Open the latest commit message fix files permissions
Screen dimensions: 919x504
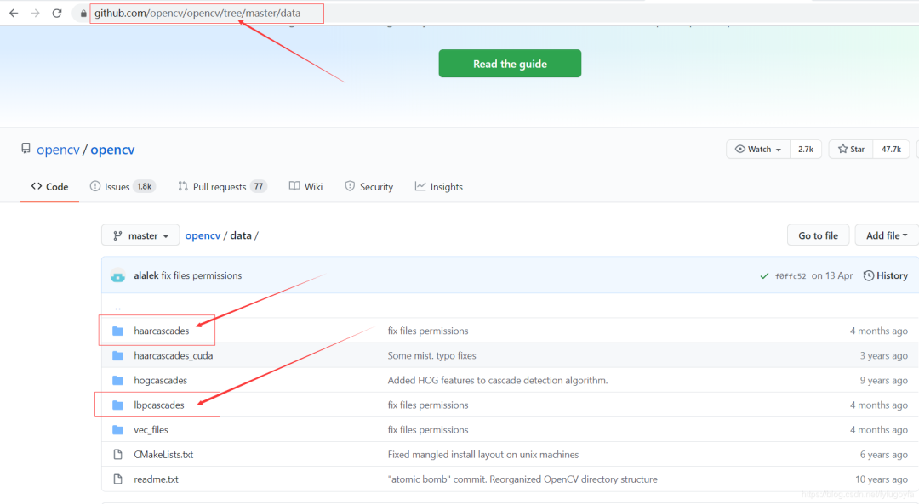[202, 275]
